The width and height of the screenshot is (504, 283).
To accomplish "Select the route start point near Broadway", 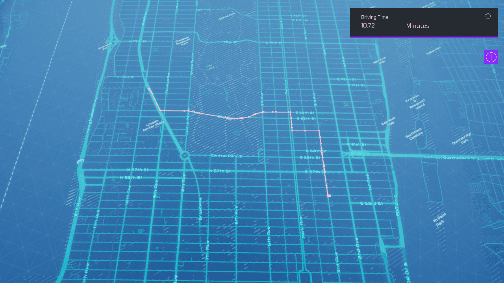I will coord(149,89).
